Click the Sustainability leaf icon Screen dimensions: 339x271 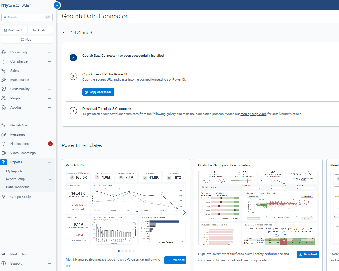pyautogui.click(x=3, y=89)
